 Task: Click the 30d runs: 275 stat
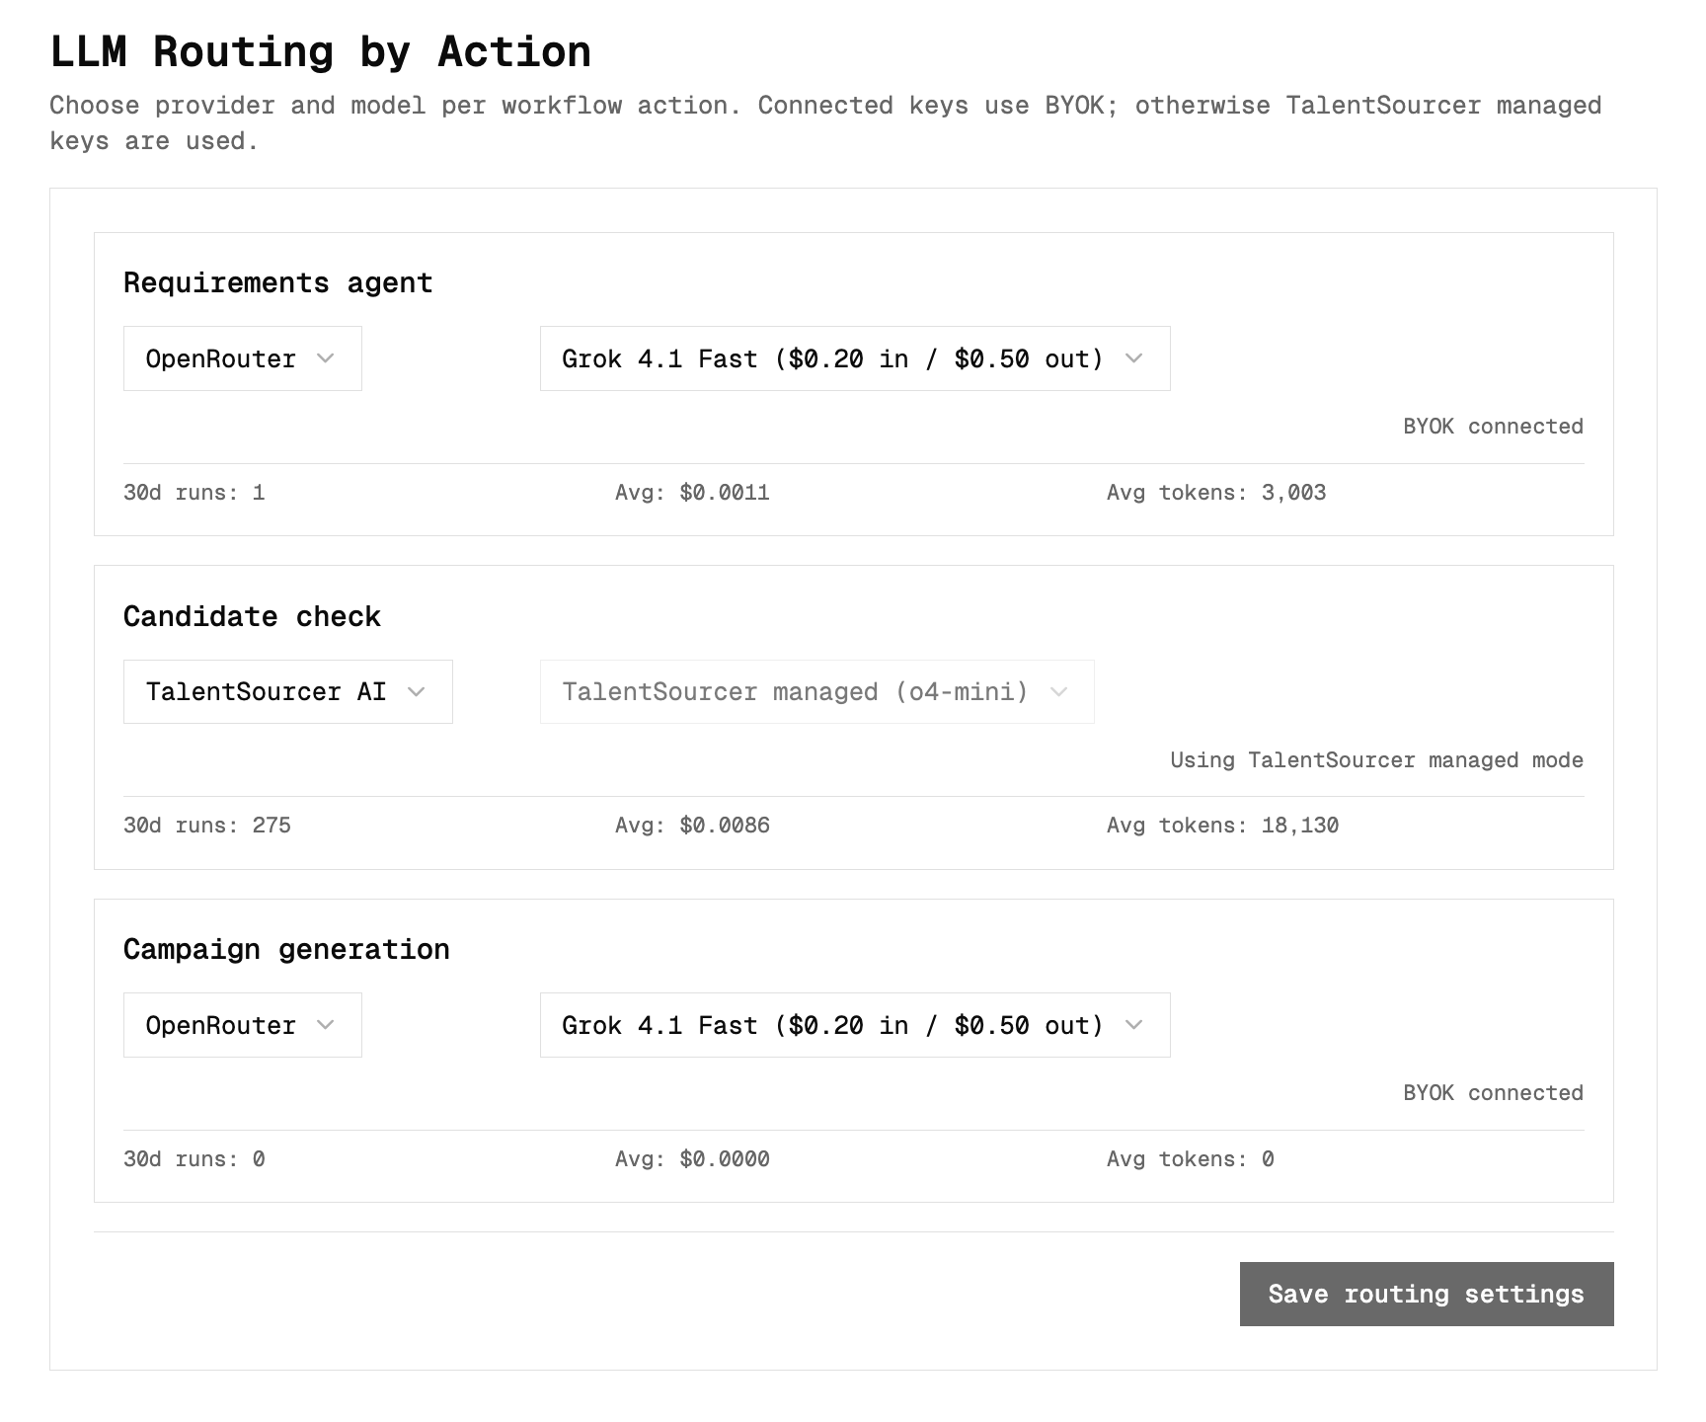207,826
